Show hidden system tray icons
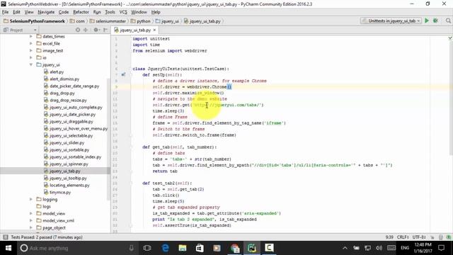Screen dimensions: 453x255 click(345, 248)
